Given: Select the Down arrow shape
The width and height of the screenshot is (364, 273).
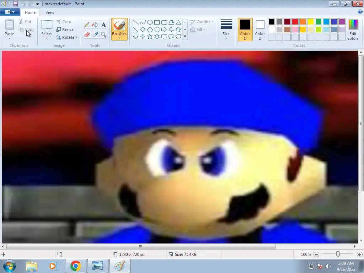Looking at the screenshot, I should coord(135,37).
